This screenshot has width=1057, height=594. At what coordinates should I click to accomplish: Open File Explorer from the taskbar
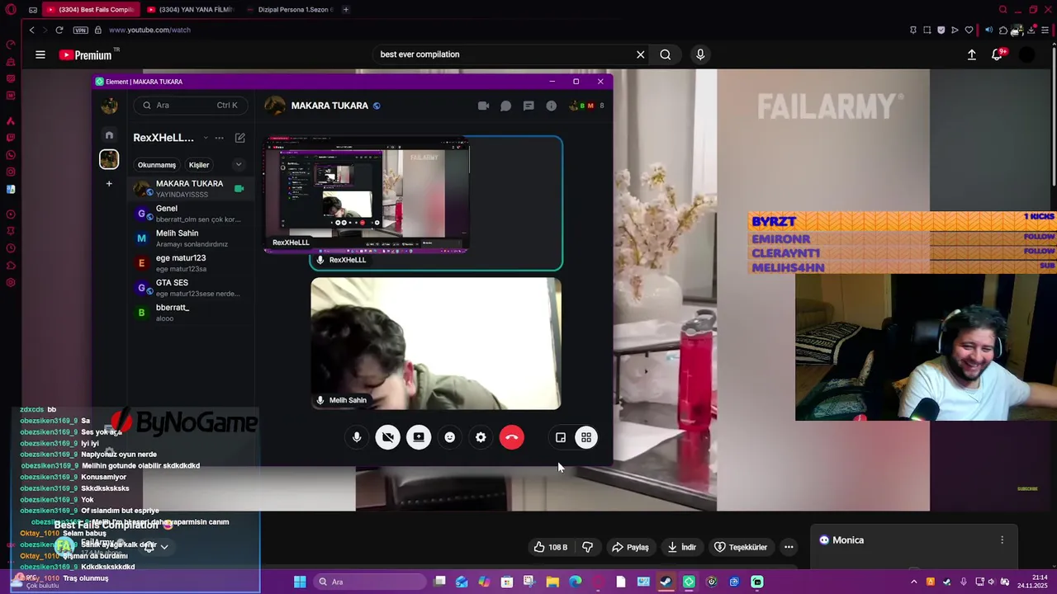click(552, 582)
